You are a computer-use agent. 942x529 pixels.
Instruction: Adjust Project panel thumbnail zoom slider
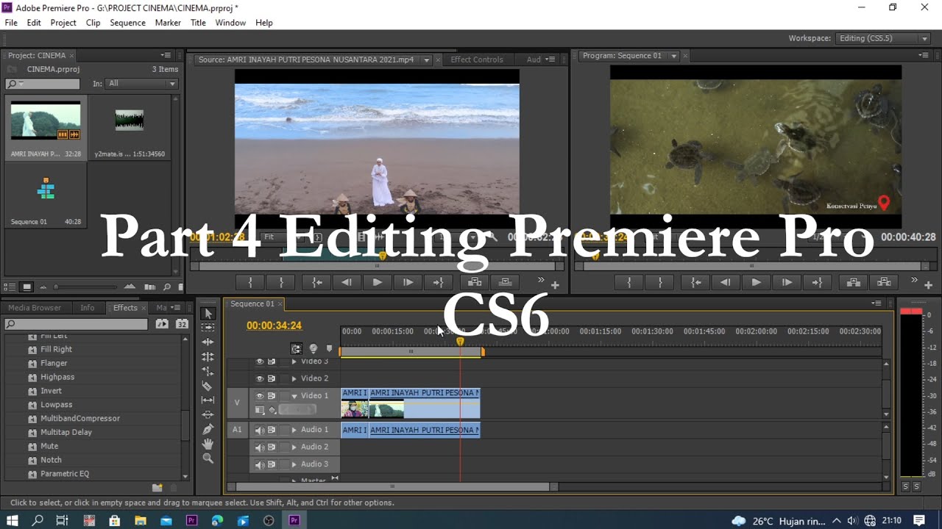[57, 287]
